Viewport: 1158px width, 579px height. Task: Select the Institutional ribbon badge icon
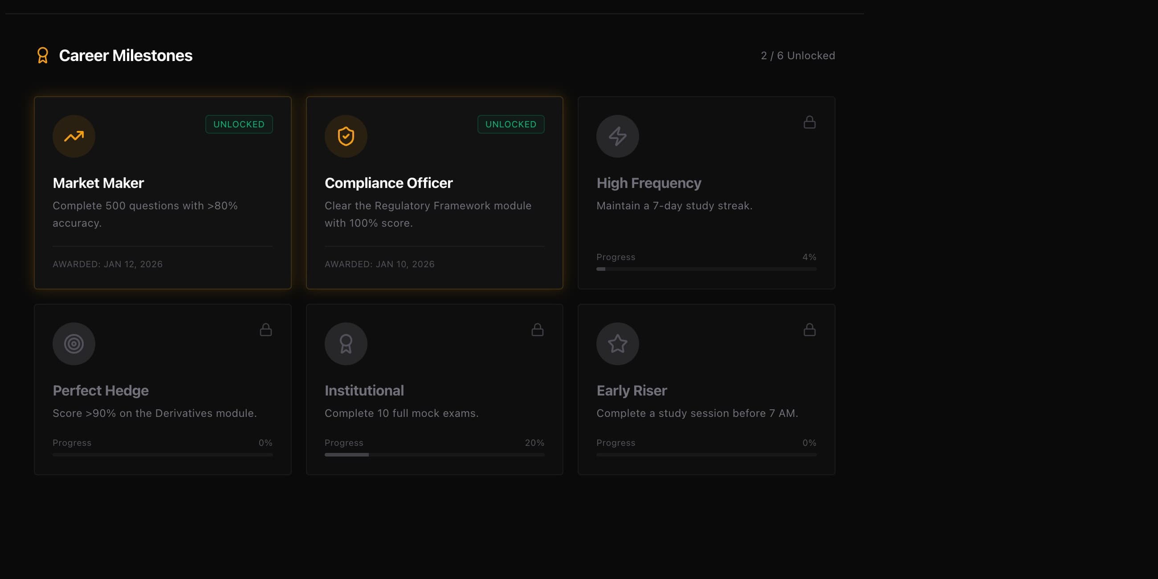coord(346,343)
